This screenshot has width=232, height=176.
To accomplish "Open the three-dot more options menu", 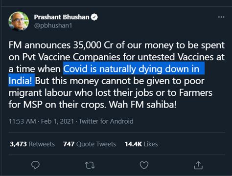I will coord(221,17).
